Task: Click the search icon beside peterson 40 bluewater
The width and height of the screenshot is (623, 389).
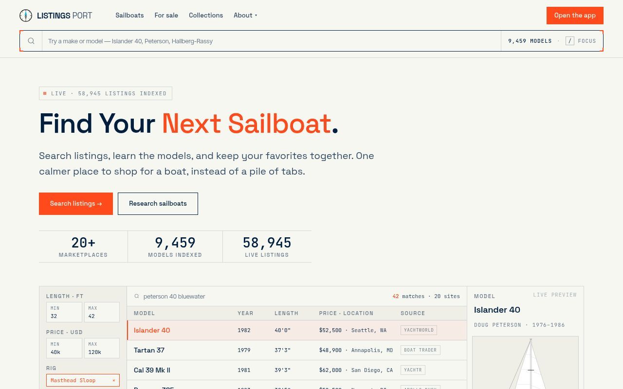Action: (137, 296)
